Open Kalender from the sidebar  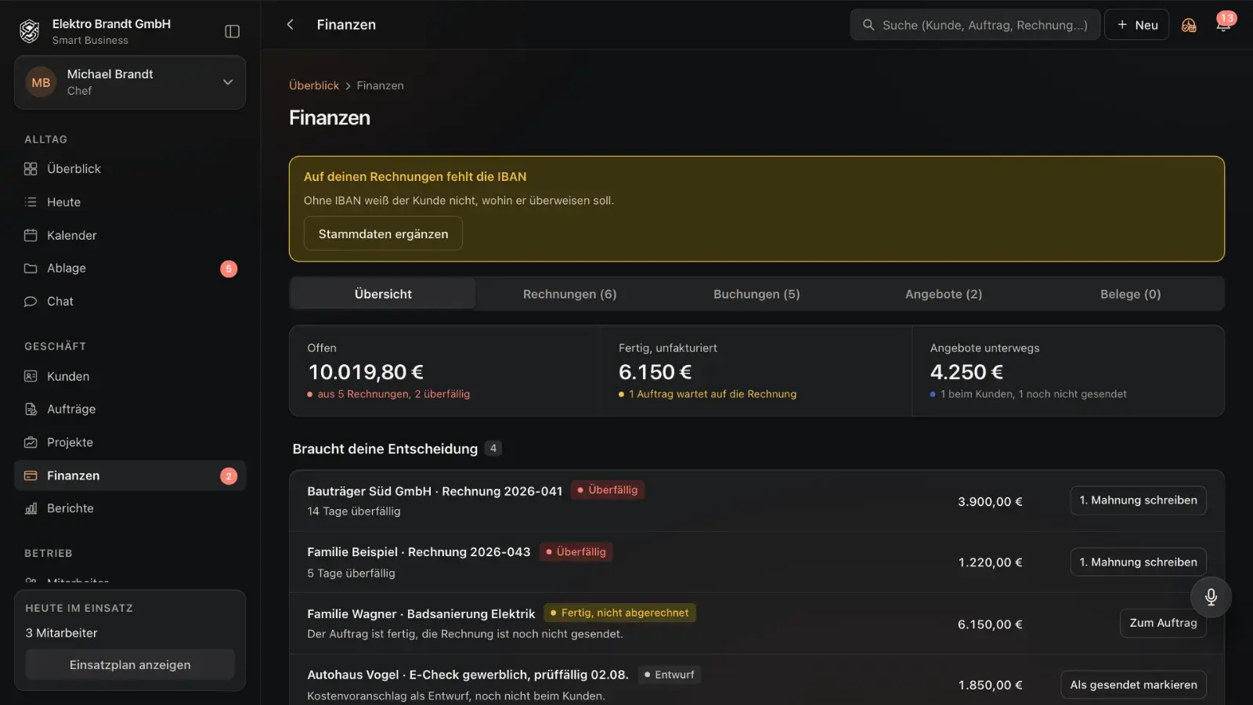click(130, 235)
